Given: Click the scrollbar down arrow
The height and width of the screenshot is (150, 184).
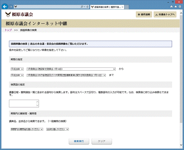Looking at the screenshot, I should pos(181,145).
